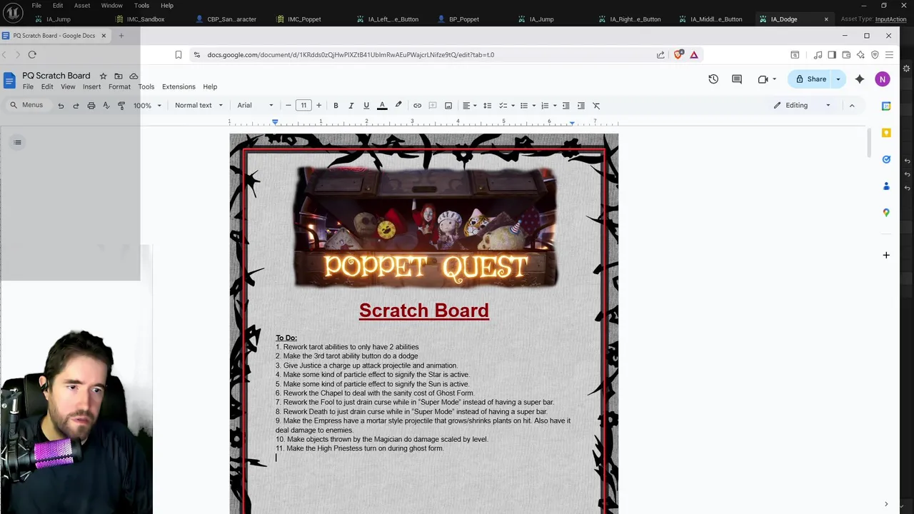
Task: Click the spelling and grammar check icon
Action: tap(106, 106)
